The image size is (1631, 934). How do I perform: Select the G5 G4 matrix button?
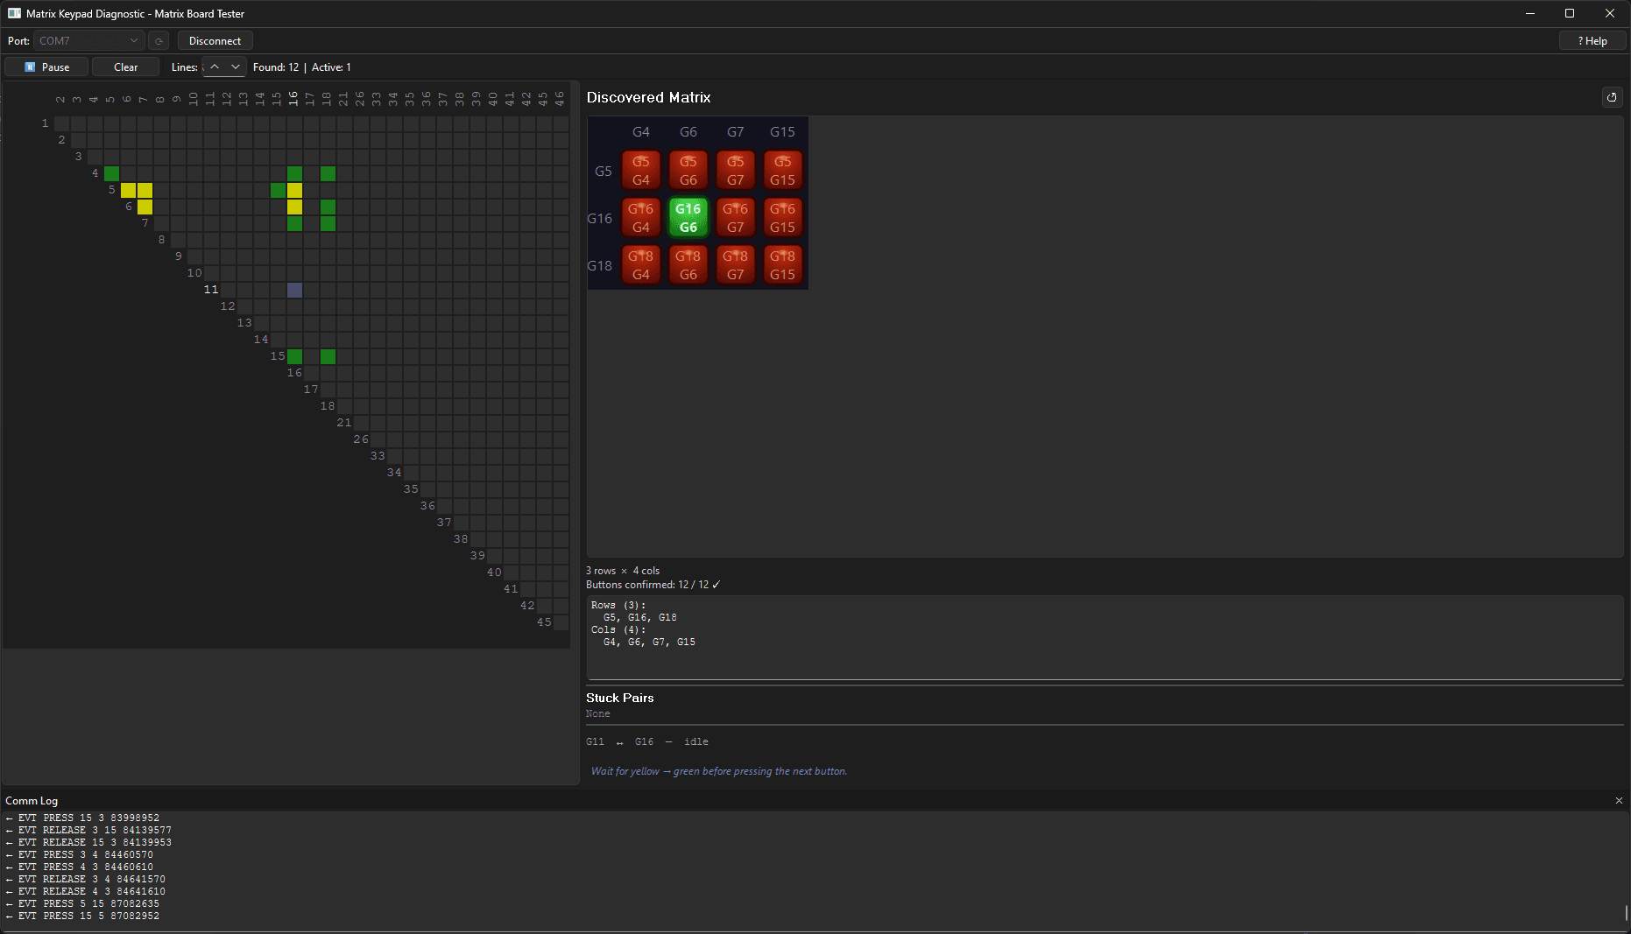(x=641, y=171)
